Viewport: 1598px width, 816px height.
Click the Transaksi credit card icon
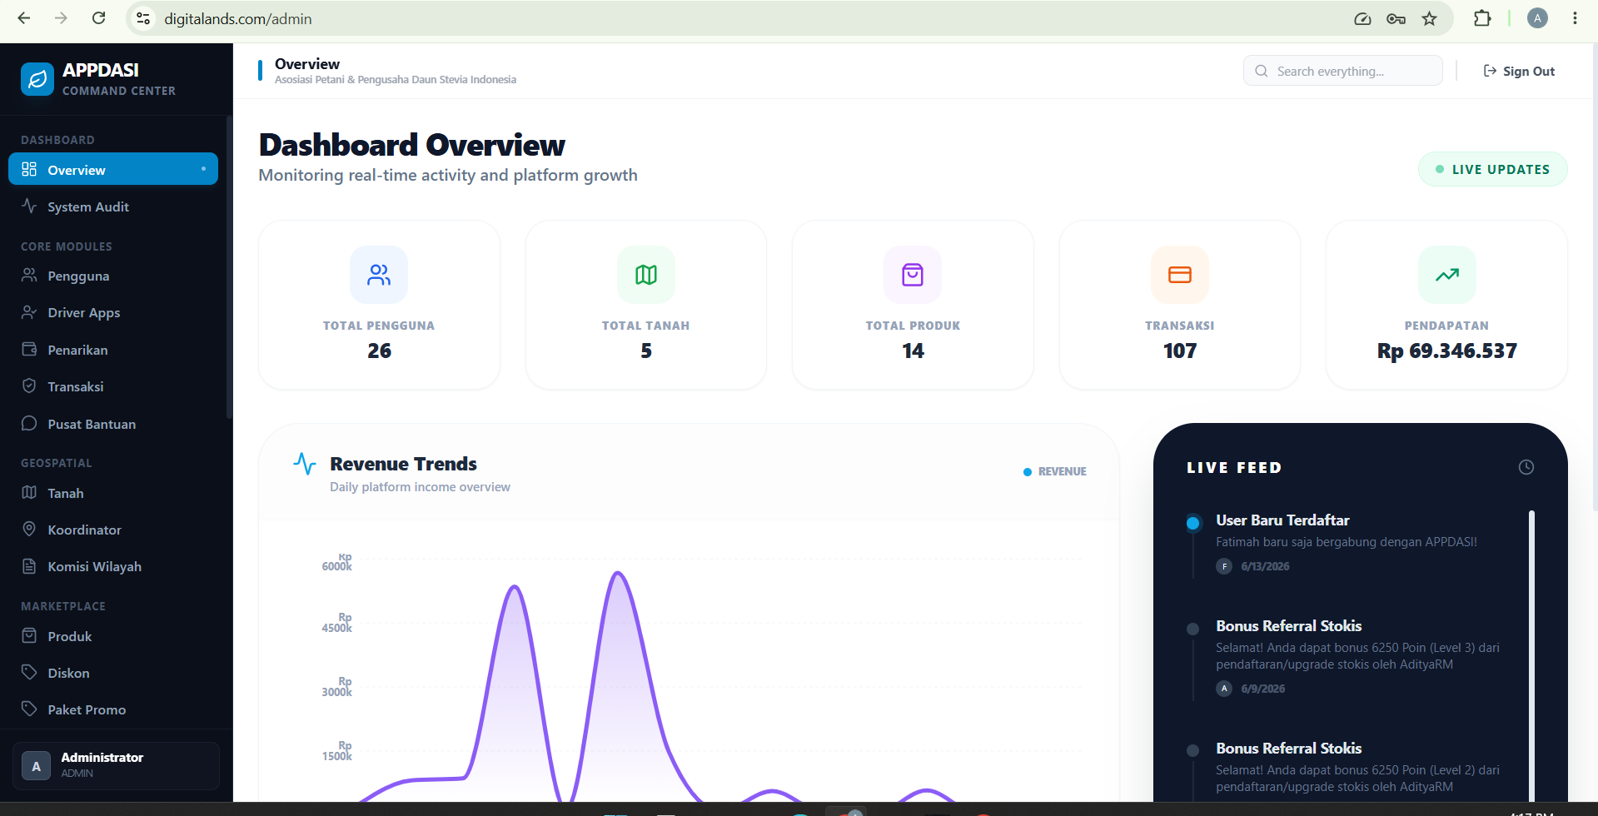coord(1180,275)
